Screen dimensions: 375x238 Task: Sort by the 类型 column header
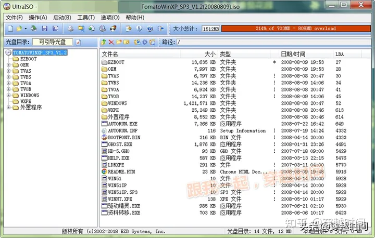[x=244, y=54]
